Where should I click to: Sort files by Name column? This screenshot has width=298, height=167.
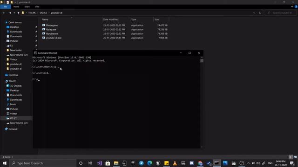click(x=45, y=19)
